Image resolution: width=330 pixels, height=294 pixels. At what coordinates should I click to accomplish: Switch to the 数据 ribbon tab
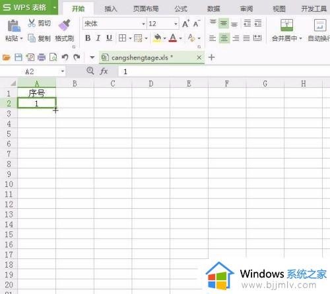214,9
